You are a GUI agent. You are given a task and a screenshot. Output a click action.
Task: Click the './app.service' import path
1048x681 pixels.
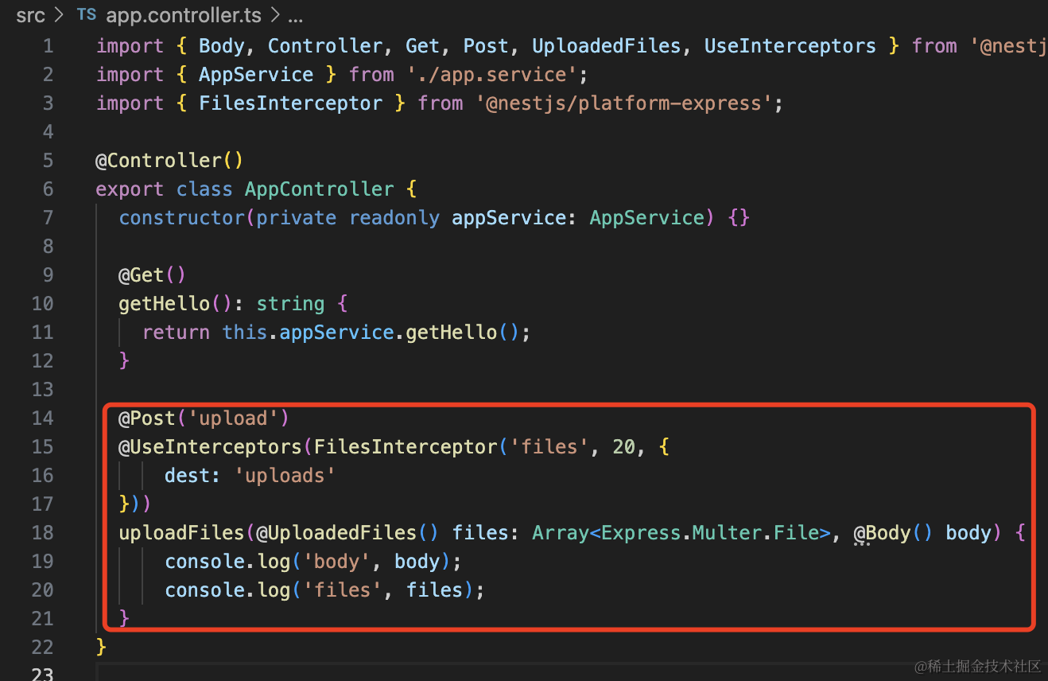click(492, 75)
